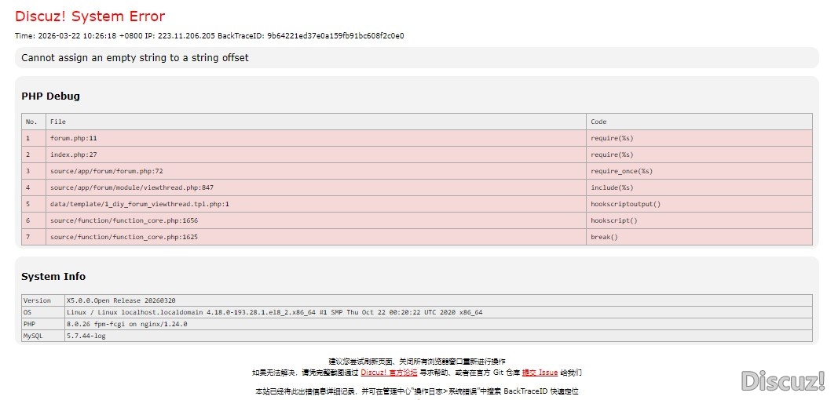
Task: Select the Discuz! System Error heading
Action: pos(90,16)
